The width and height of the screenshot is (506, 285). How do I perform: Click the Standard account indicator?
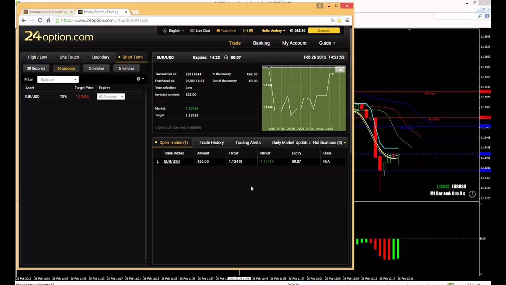coord(226,30)
